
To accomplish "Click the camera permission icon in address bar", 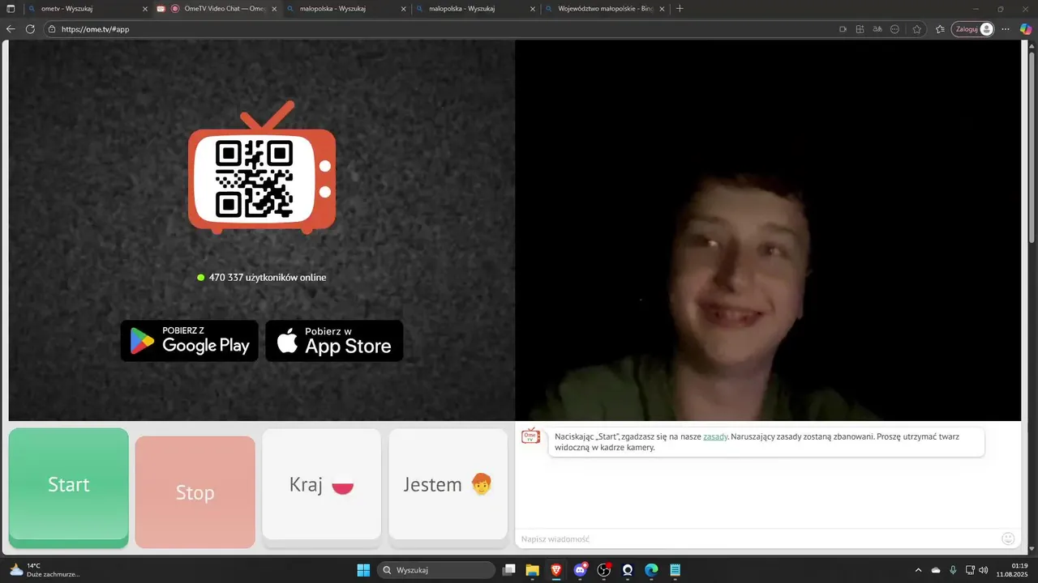I will (843, 29).
